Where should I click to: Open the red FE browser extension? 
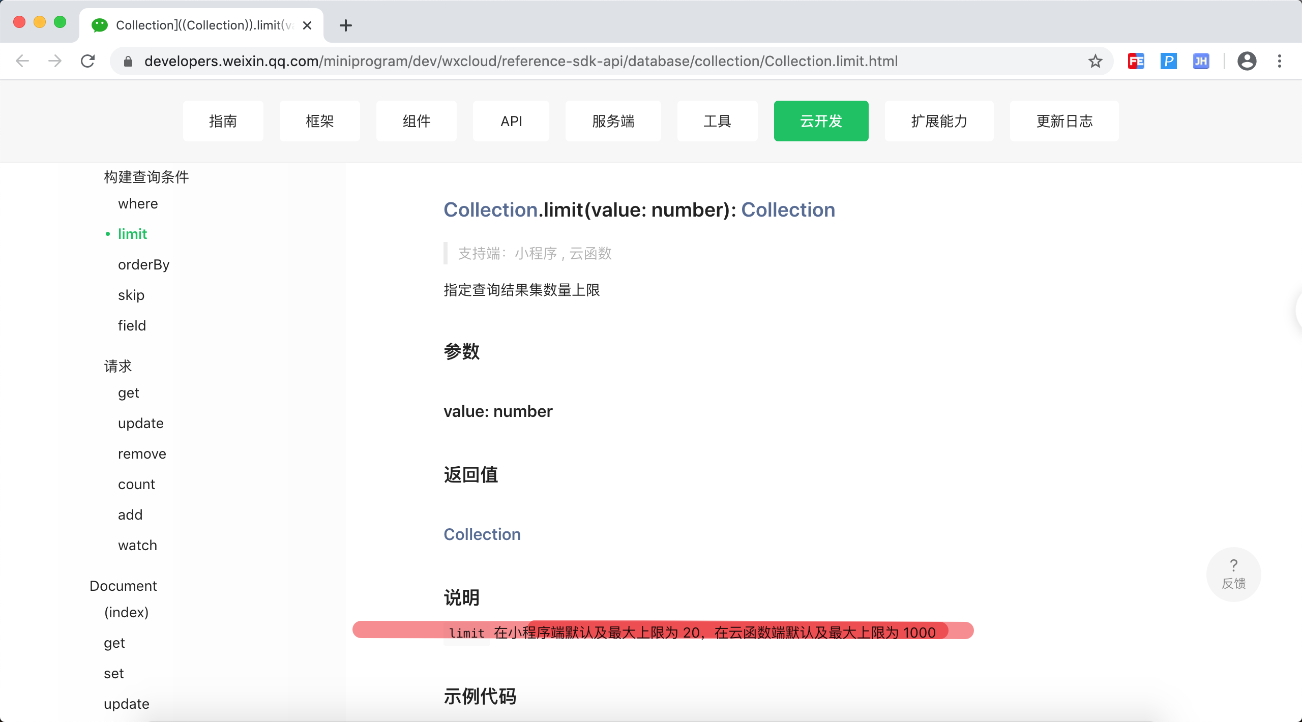(x=1136, y=61)
